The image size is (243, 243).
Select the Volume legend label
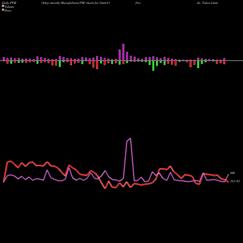[9, 7]
